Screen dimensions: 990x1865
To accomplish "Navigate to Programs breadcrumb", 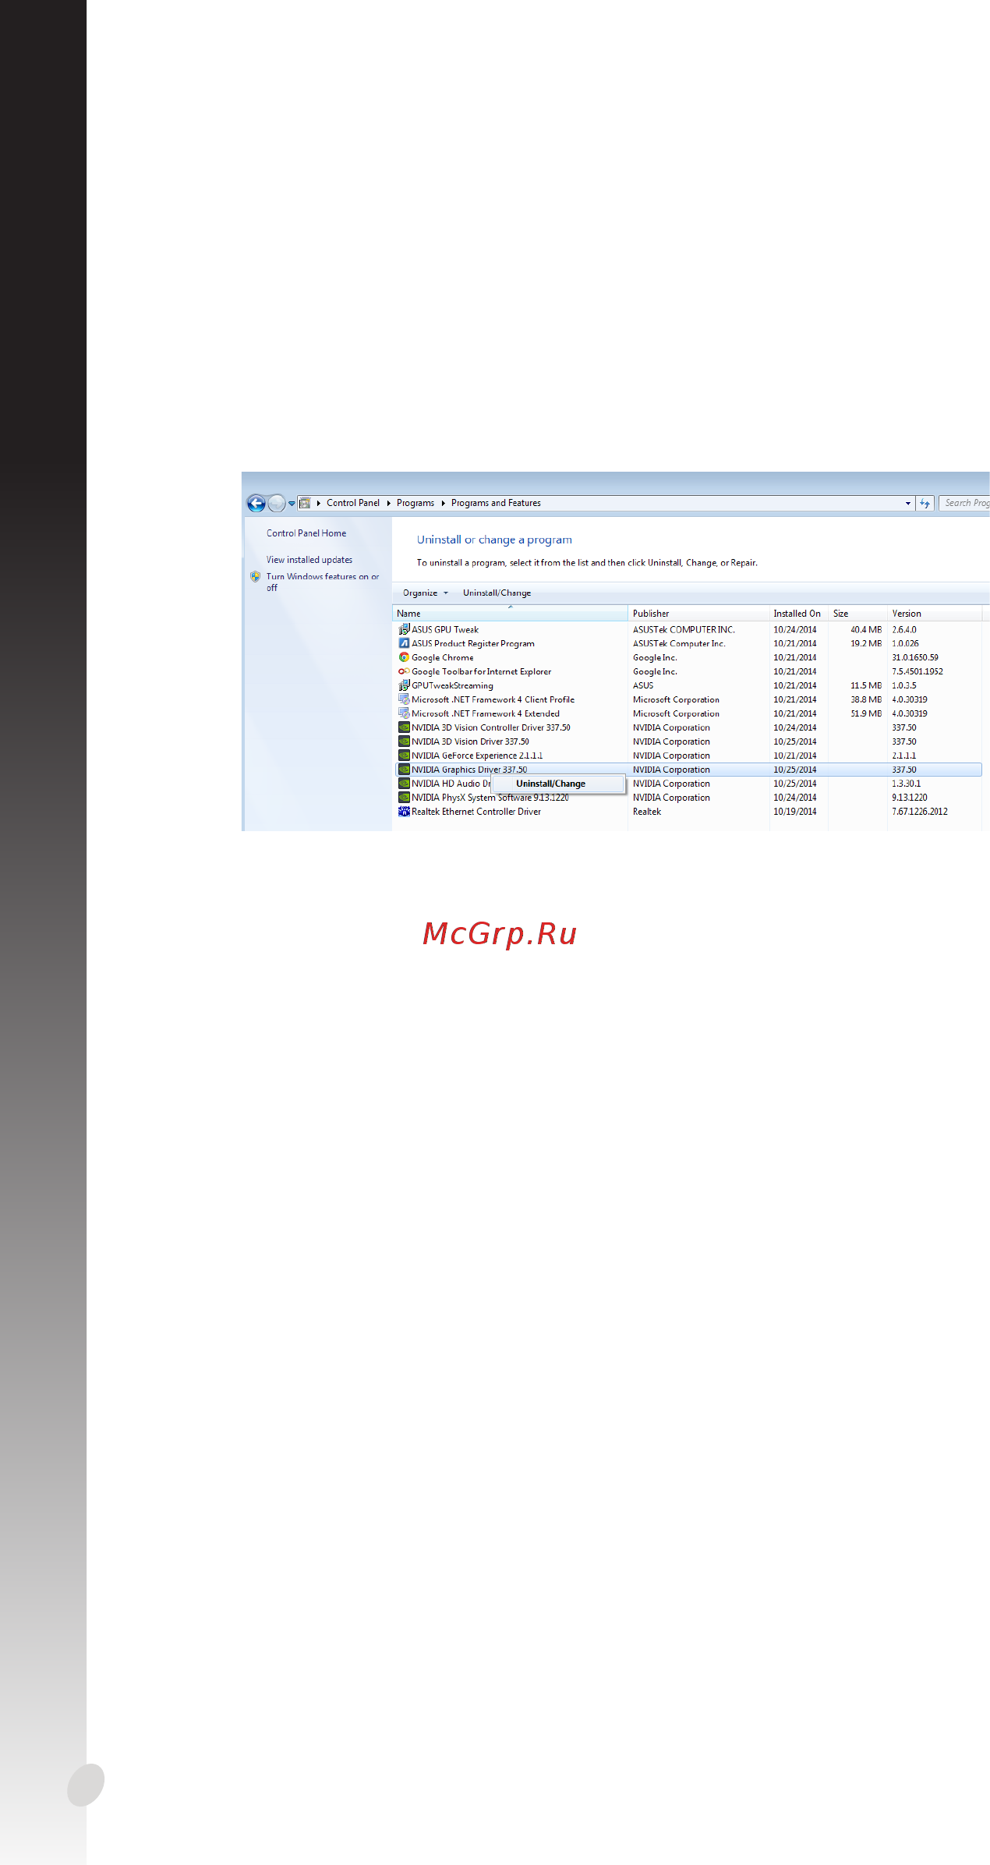I will [415, 504].
